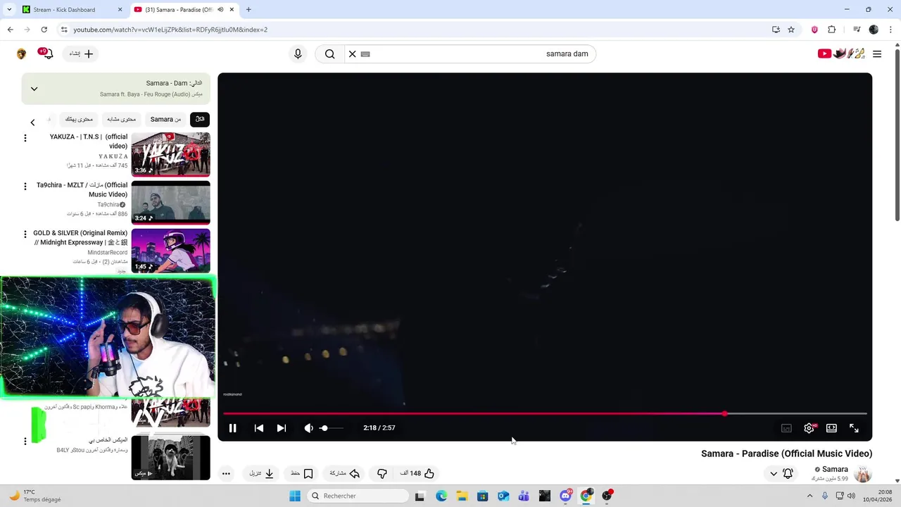Show more filter chips with arrow

pos(32,123)
